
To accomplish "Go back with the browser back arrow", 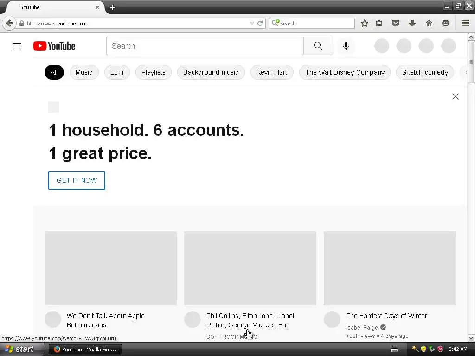I will [9, 23].
